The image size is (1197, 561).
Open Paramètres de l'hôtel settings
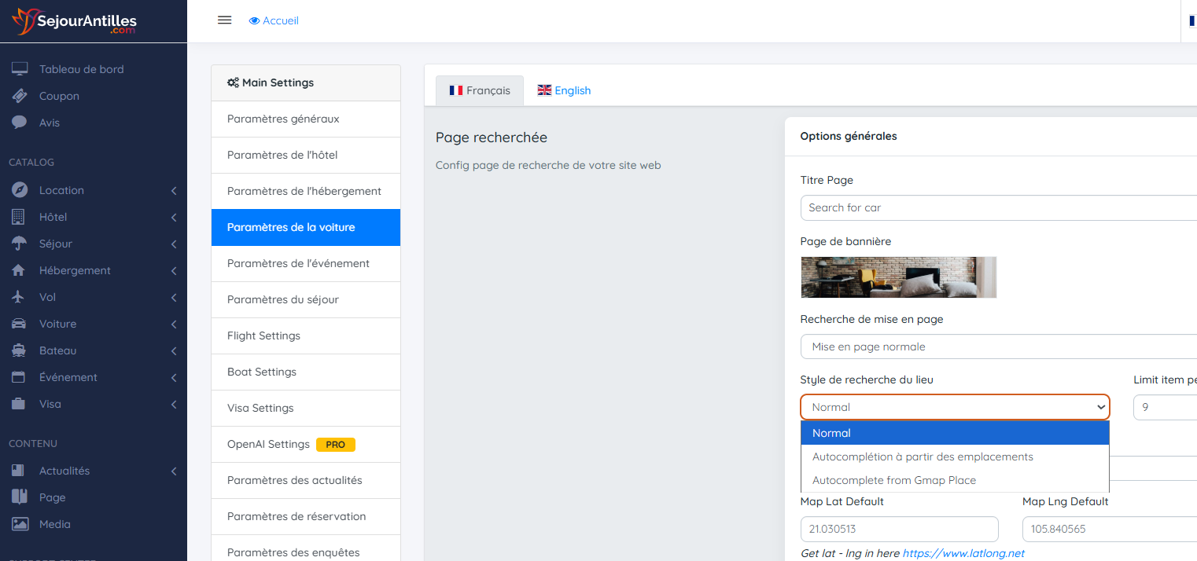click(x=282, y=155)
